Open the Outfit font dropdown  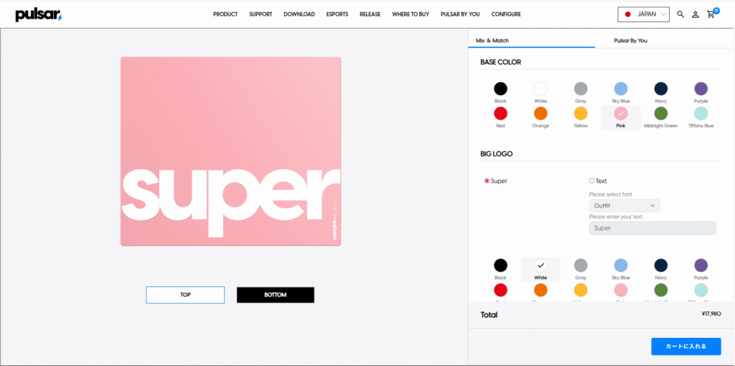pos(624,206)
